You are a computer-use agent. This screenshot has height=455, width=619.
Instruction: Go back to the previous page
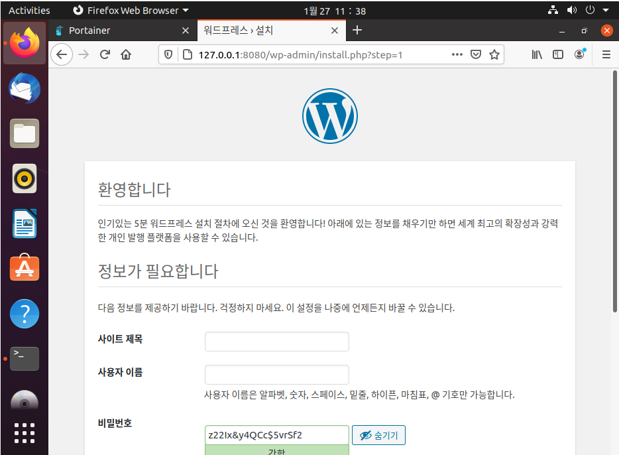click(62, 54)
